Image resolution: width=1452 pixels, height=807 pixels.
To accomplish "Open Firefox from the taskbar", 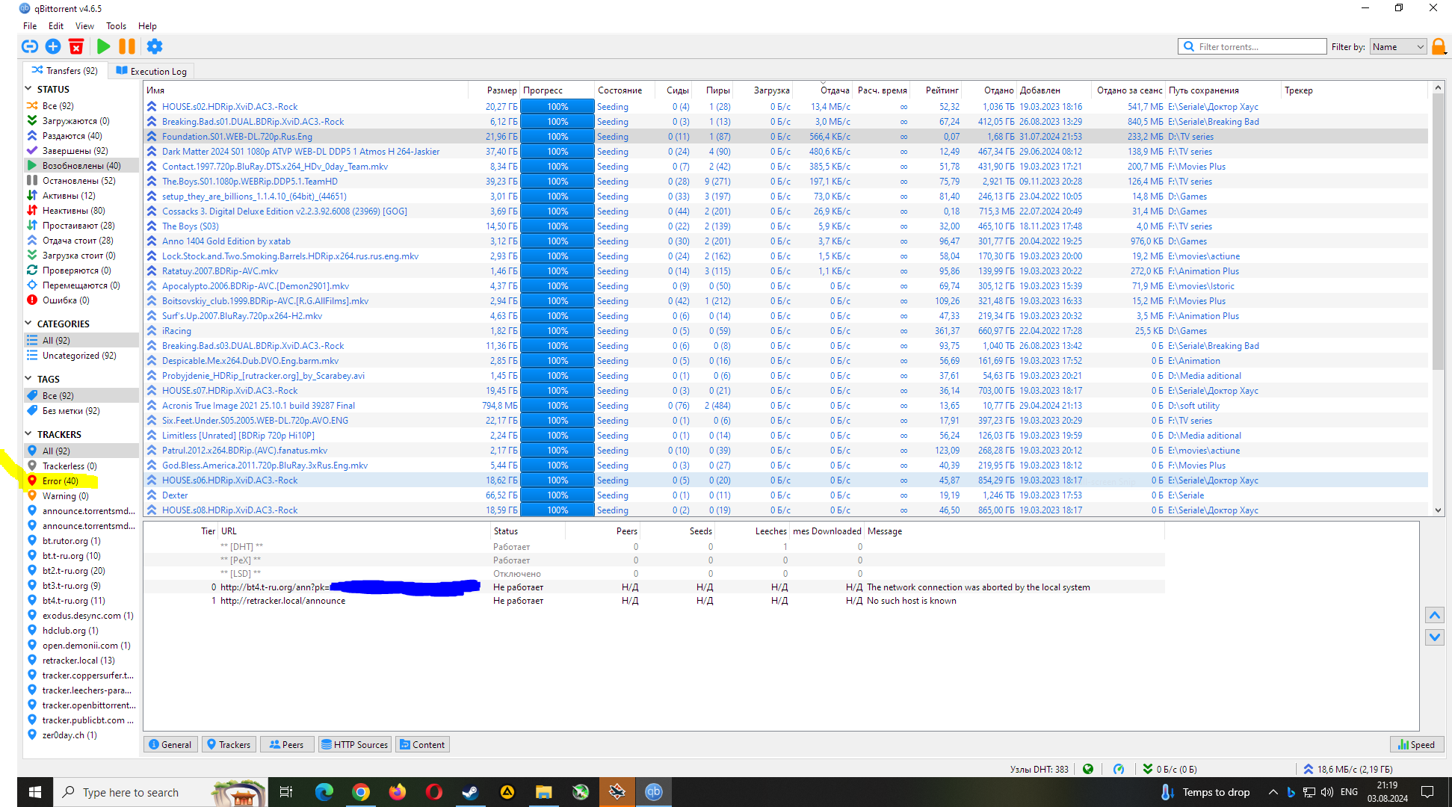I will point(398,792).
